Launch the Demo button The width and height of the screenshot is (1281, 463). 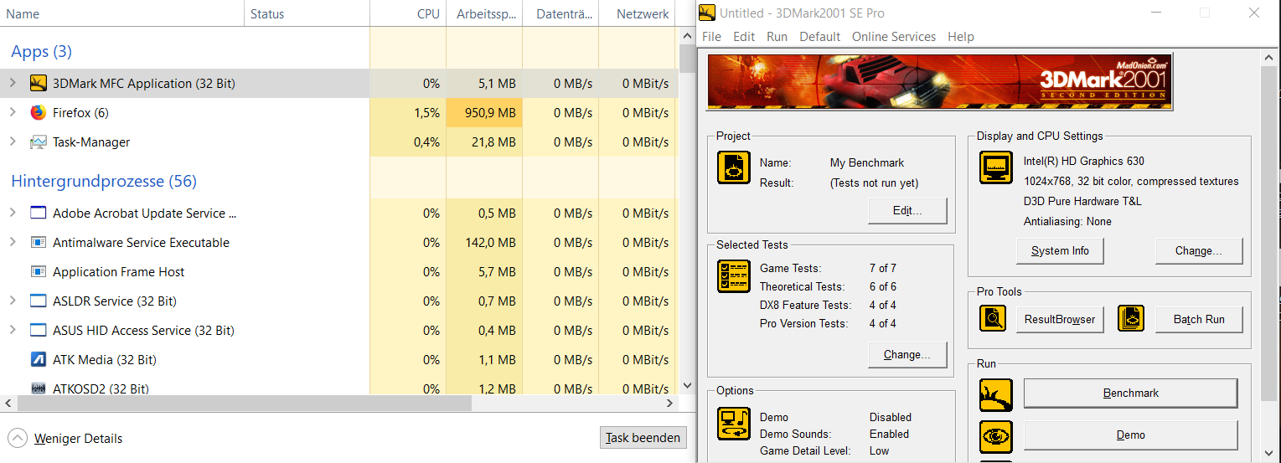(1131, 435)
